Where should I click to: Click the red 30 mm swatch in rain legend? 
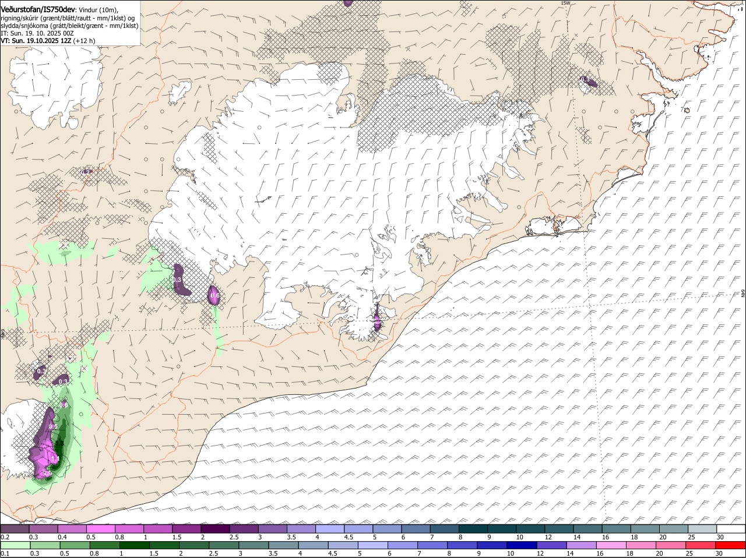click(x=731, y=546)
